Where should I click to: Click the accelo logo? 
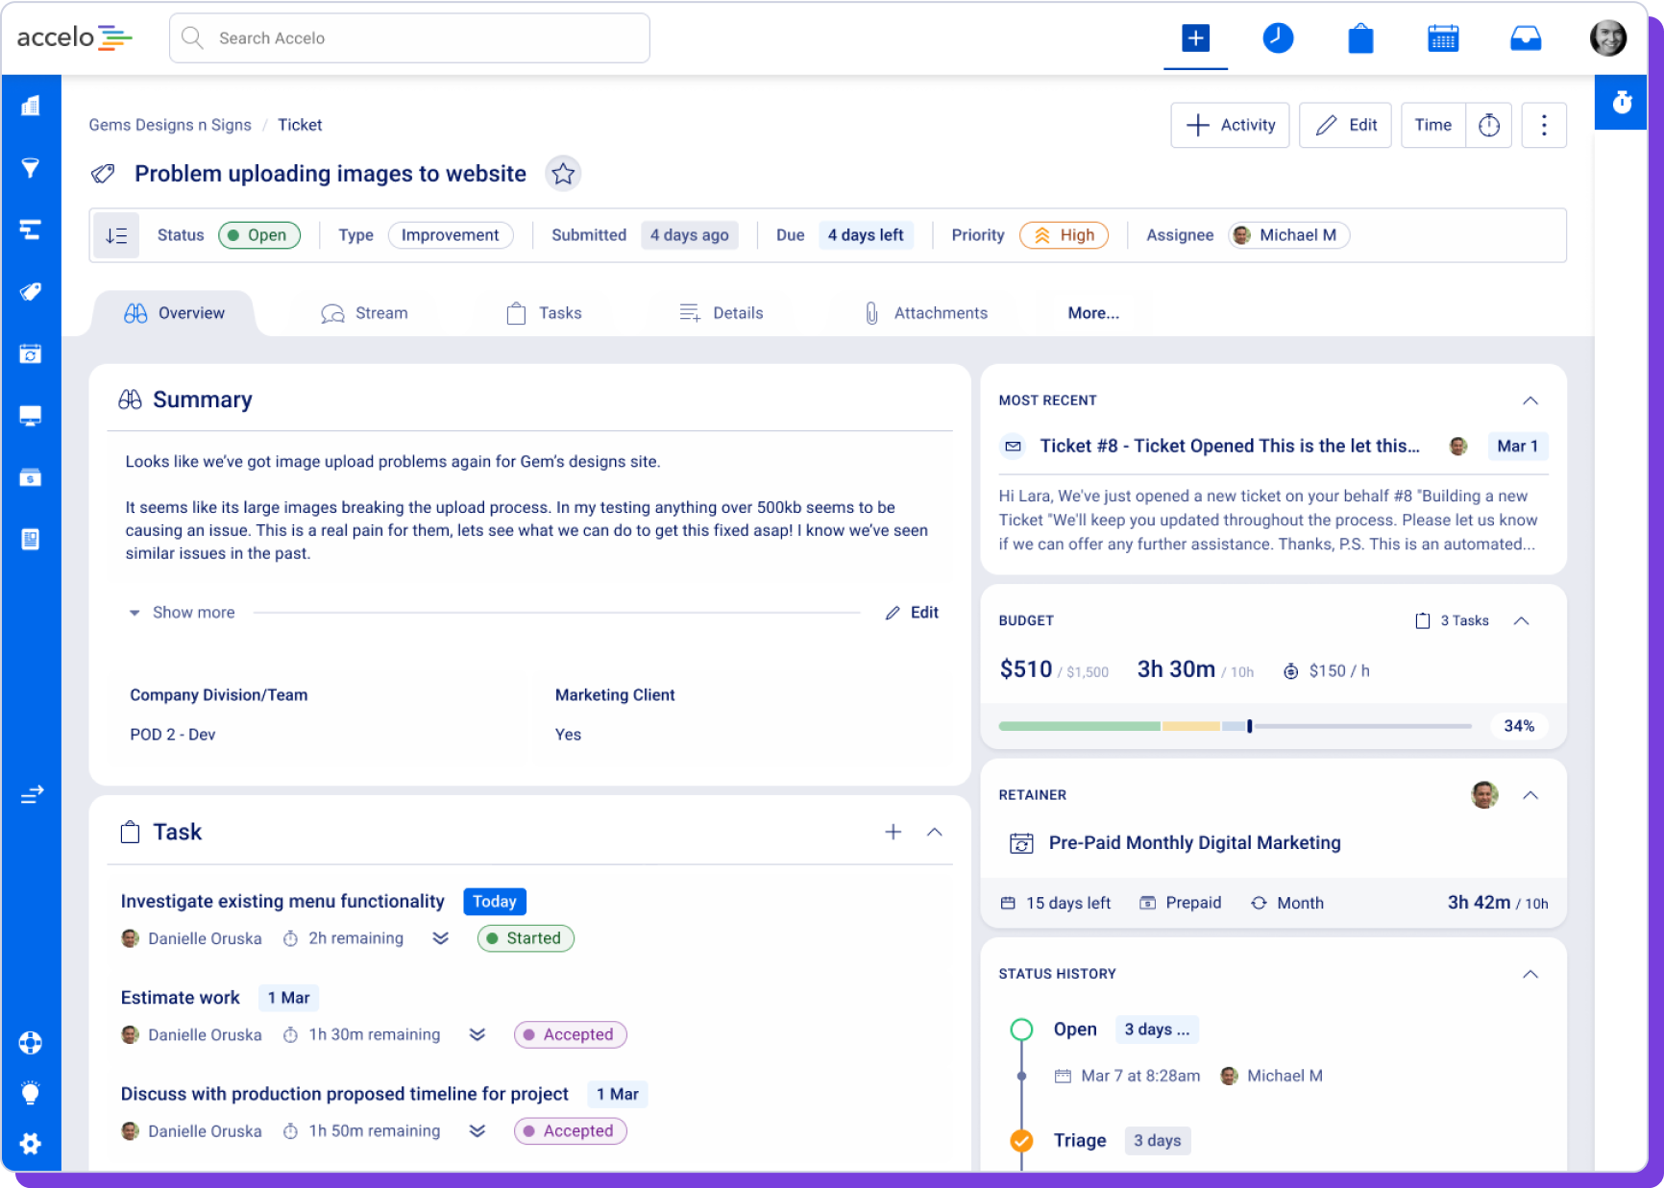[x=75, y=37]
